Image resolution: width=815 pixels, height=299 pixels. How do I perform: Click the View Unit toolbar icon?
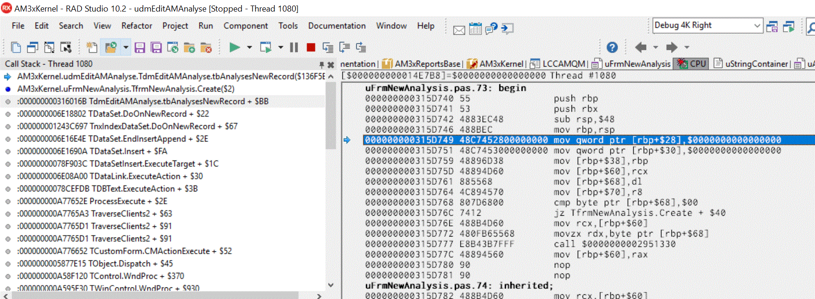click(32, 47)
